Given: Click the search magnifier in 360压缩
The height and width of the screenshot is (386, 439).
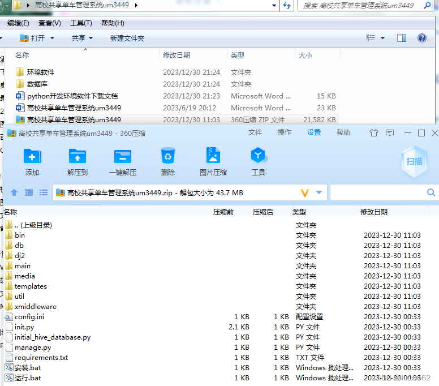Looking at the screenshot, I should pos(431,192).
